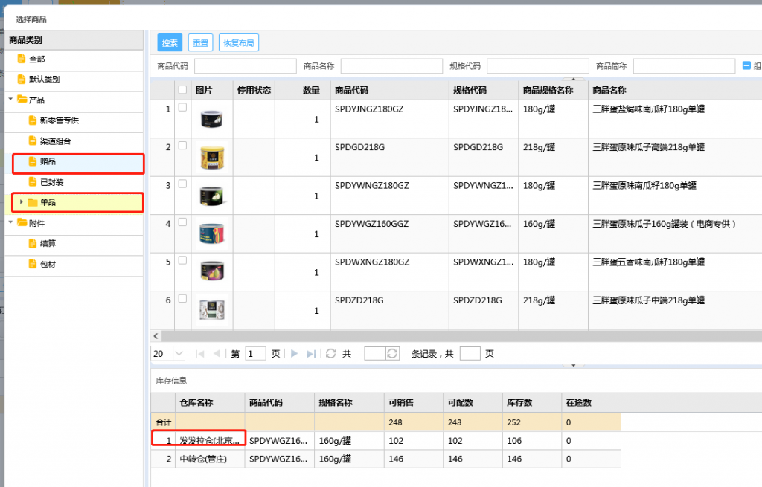
Task: Tick checkbox for row 1 product
Action: click(182, 108)
